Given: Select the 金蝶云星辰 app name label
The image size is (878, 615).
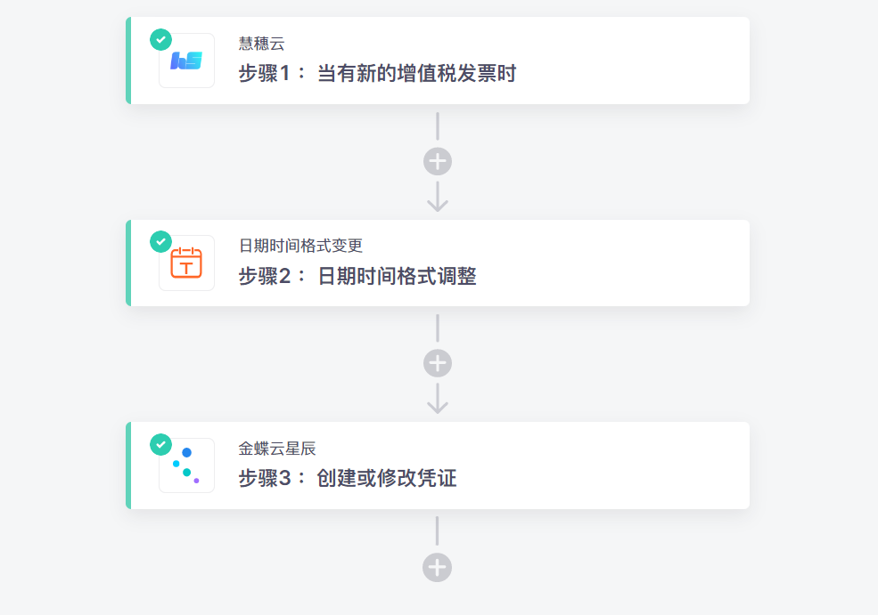Looking at the screenshot, I should point(277,449).
